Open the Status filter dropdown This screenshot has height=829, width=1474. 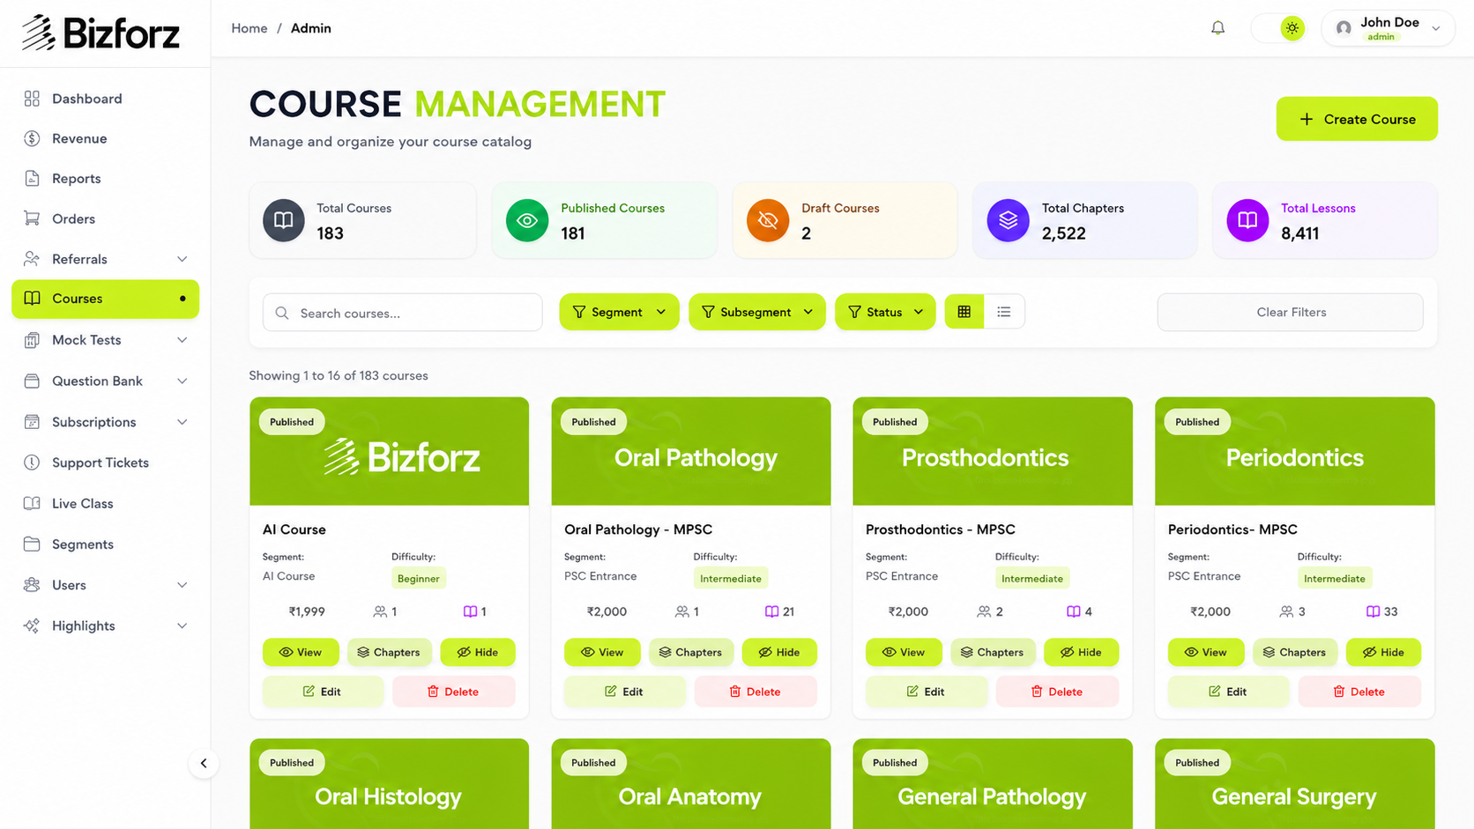[885, 312]
